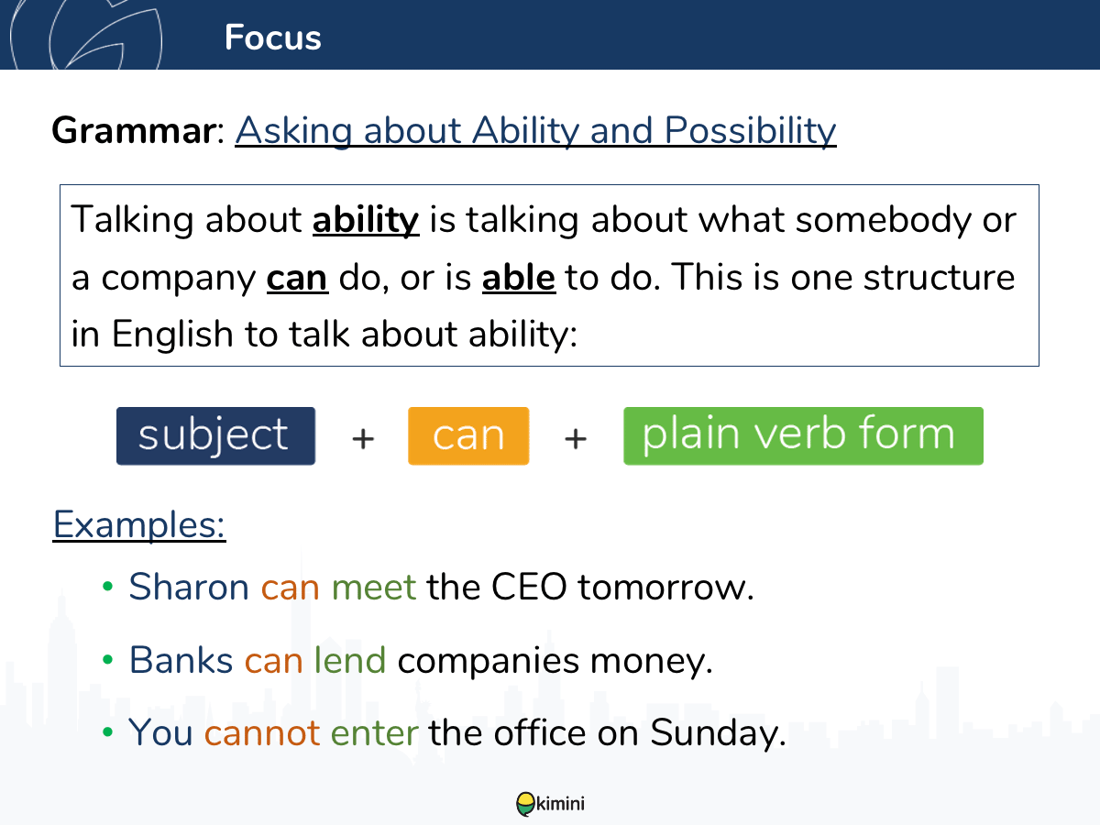
Task: Click the Focus title in the header
Action: coord(272,38)
